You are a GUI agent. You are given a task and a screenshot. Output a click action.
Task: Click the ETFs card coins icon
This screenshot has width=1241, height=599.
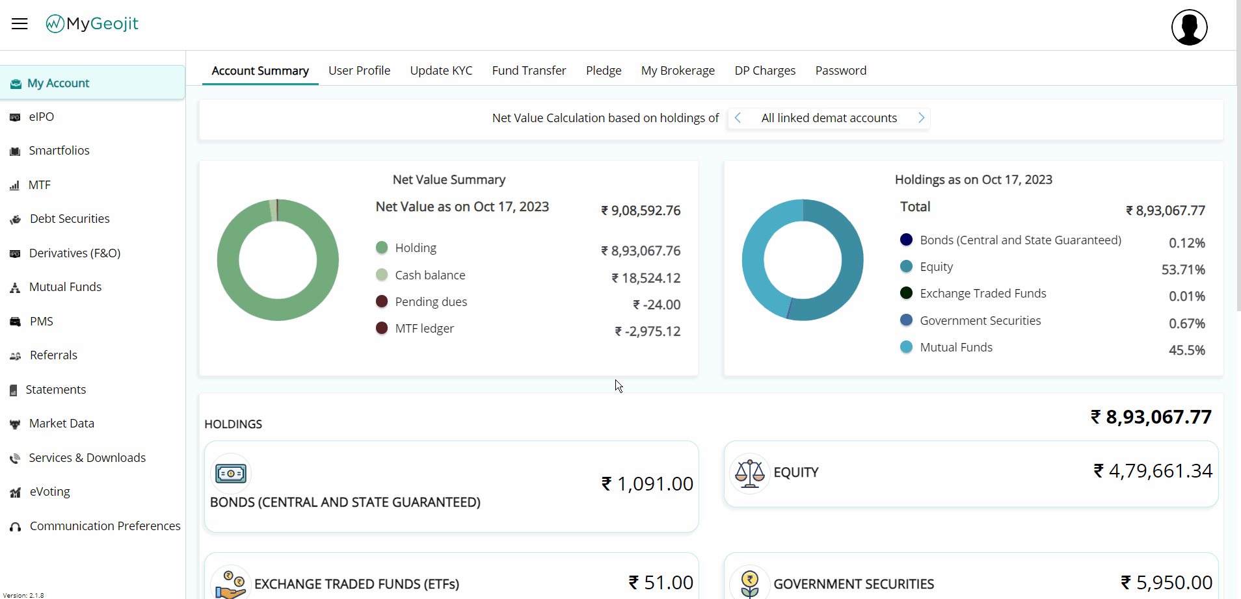coord(231,583)
